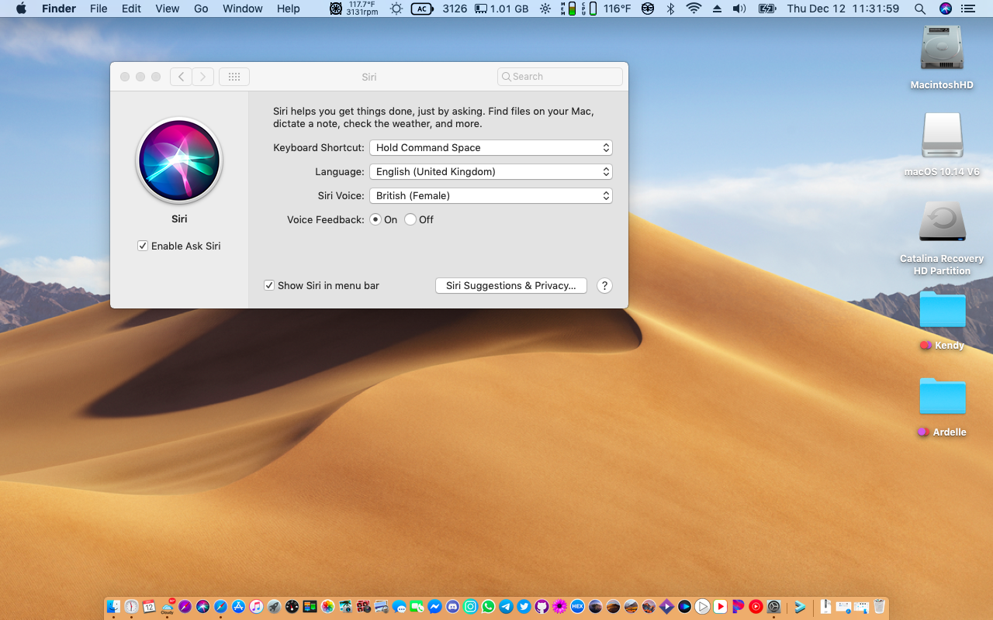This screenshot has width=993, height=620.
Task: Open Photos app in the Dock
Action: pyautogui.click(x=327, y=606)
